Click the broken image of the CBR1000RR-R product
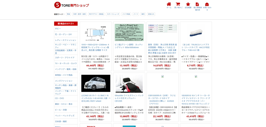Viewport: 266px width, 127px height. [x=163, y=76]
